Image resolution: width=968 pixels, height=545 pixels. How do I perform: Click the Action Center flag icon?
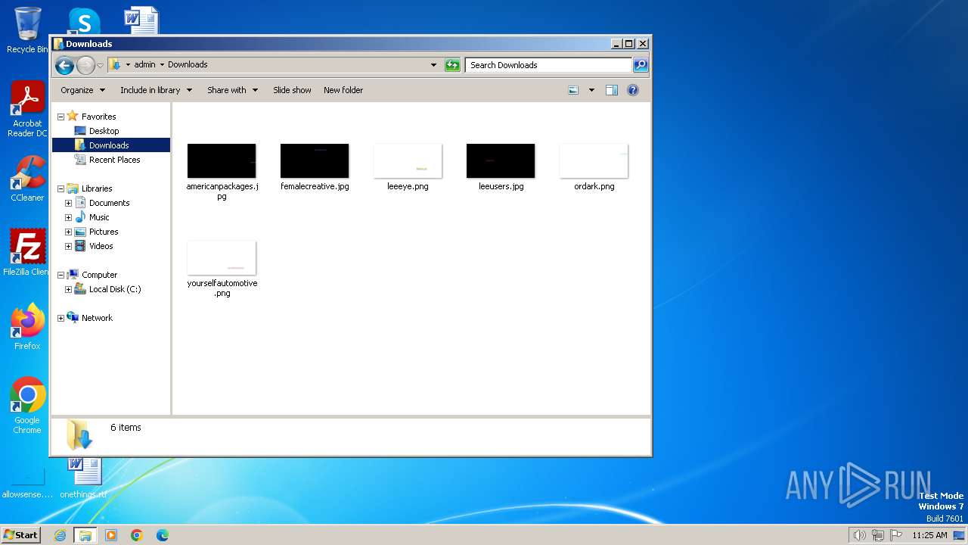coord(897,535)
